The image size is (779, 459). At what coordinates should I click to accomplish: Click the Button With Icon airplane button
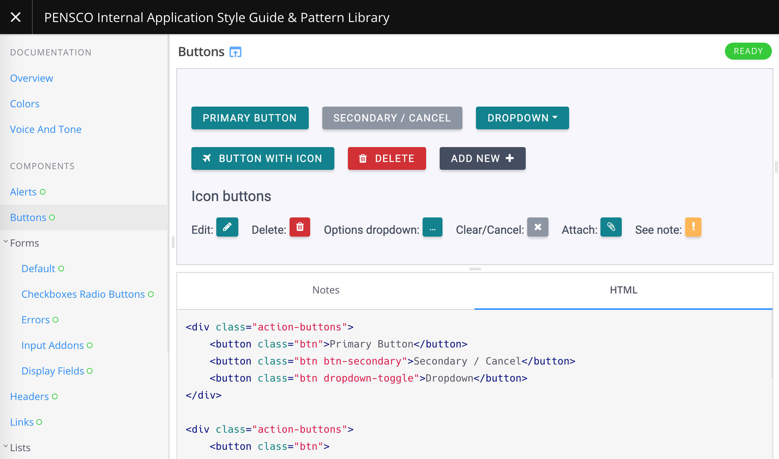click(263, 158)
